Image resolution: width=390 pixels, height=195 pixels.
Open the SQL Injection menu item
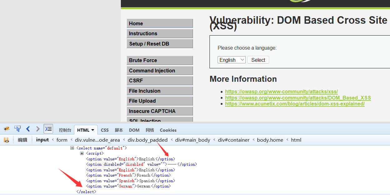(160, 119)
